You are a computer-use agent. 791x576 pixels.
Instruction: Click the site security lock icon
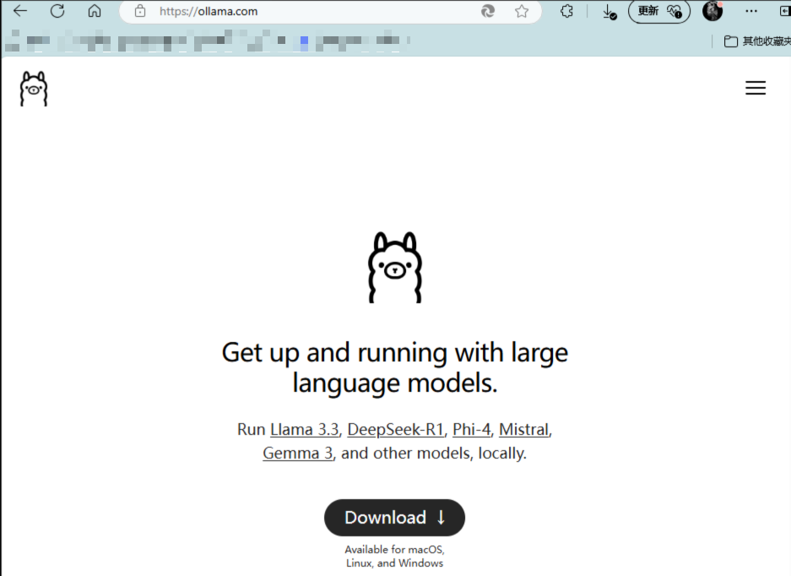coord(140,12)
